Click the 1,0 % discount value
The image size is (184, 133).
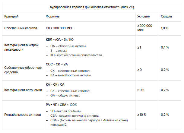click(165, 28)
